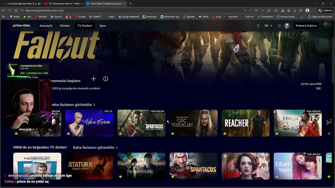Open Güç Yüzükleri thumbnail
This screenshot has width=335, height=188.
point(193,123)
